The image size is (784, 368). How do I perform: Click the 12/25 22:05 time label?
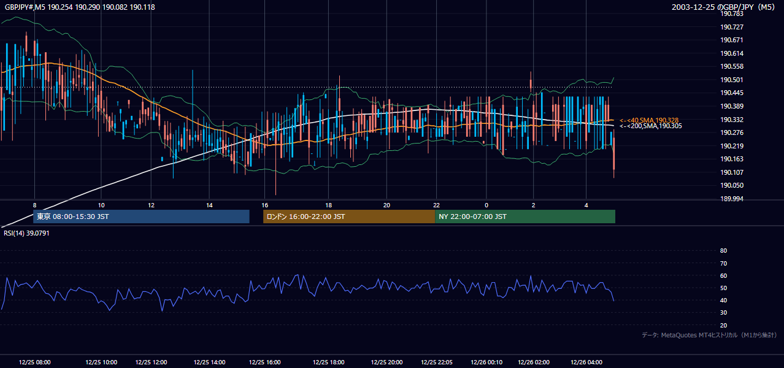click(436, 362)
